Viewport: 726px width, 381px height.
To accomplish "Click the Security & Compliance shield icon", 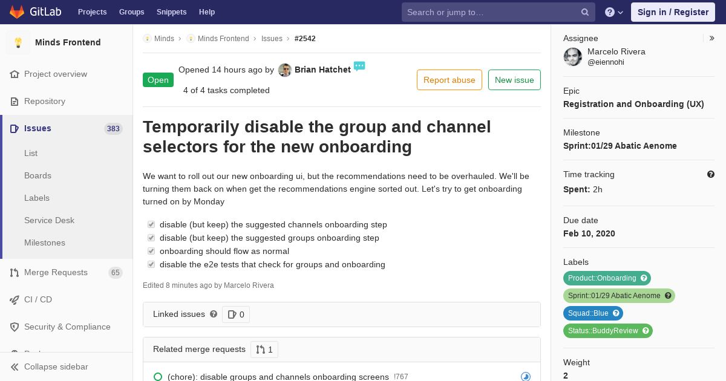I will coord(15,327).
